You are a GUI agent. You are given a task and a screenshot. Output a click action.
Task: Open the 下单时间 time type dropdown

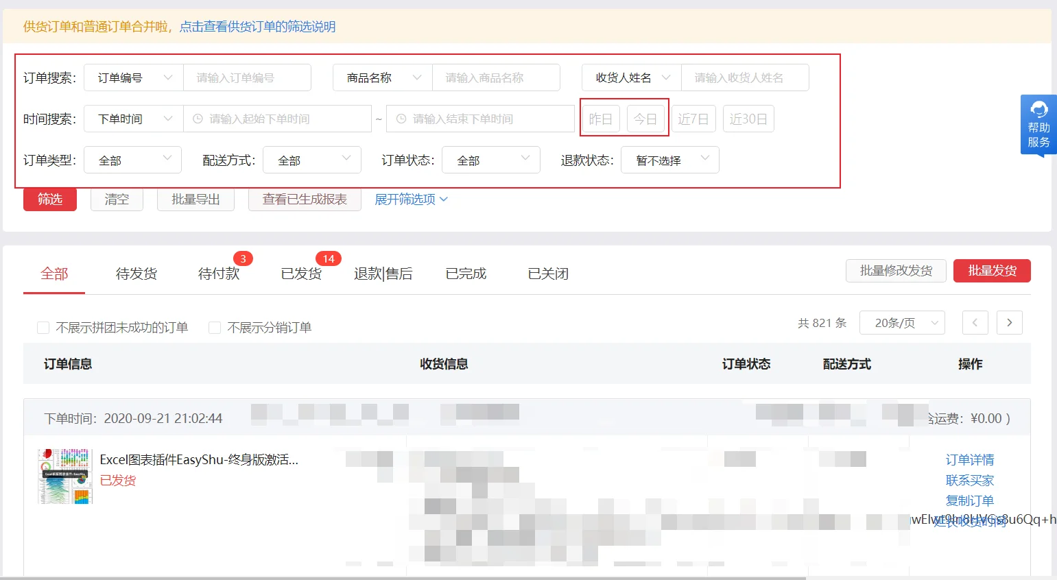click(134, 119)
